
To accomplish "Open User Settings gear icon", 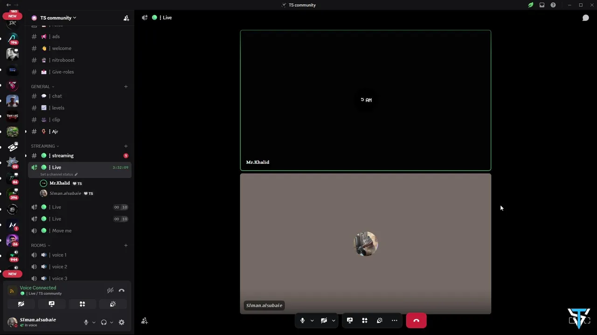I will 121,322.
